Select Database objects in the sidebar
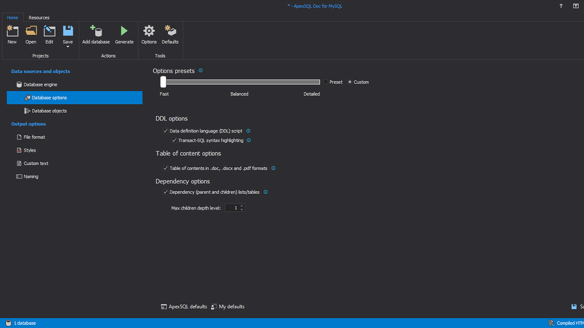Viewport: 584px width, 328px height. (49, 111)
